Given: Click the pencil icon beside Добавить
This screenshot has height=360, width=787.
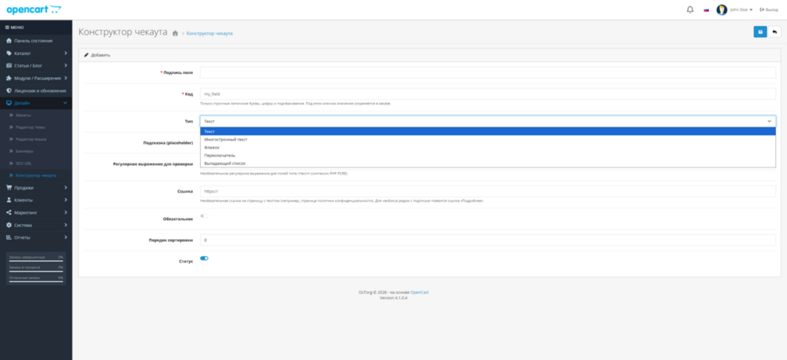Looking at the screenshot, I should click(87, 55).
